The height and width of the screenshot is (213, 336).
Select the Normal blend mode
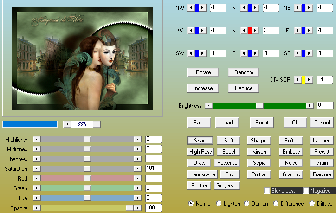click(x=191, y=203)
